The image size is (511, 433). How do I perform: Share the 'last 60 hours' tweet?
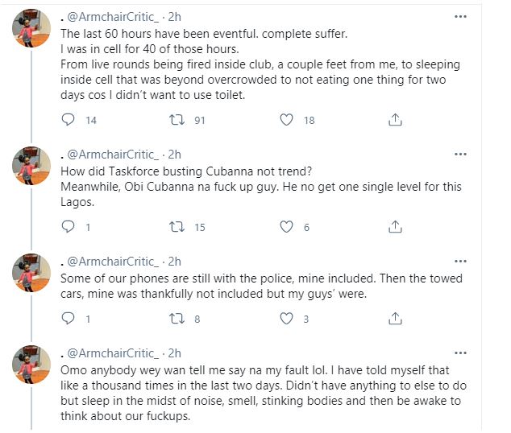(x=395, y=120)
